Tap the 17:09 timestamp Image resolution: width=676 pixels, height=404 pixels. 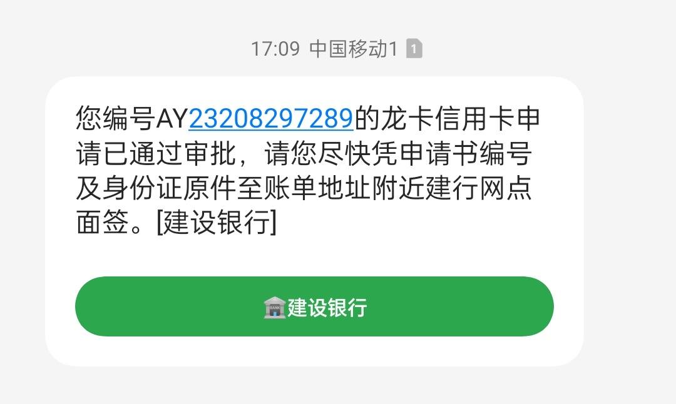click(275, 49)
